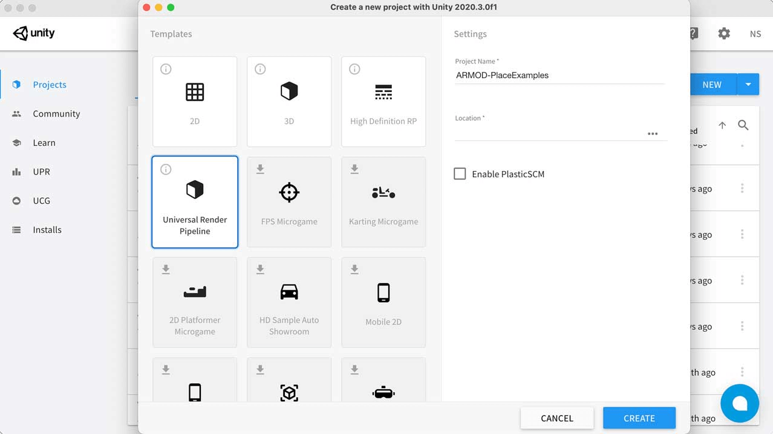The height and width of the screenshot is (434, 773).
Task: Click the VR headset template icon
Action: (383, 393)
